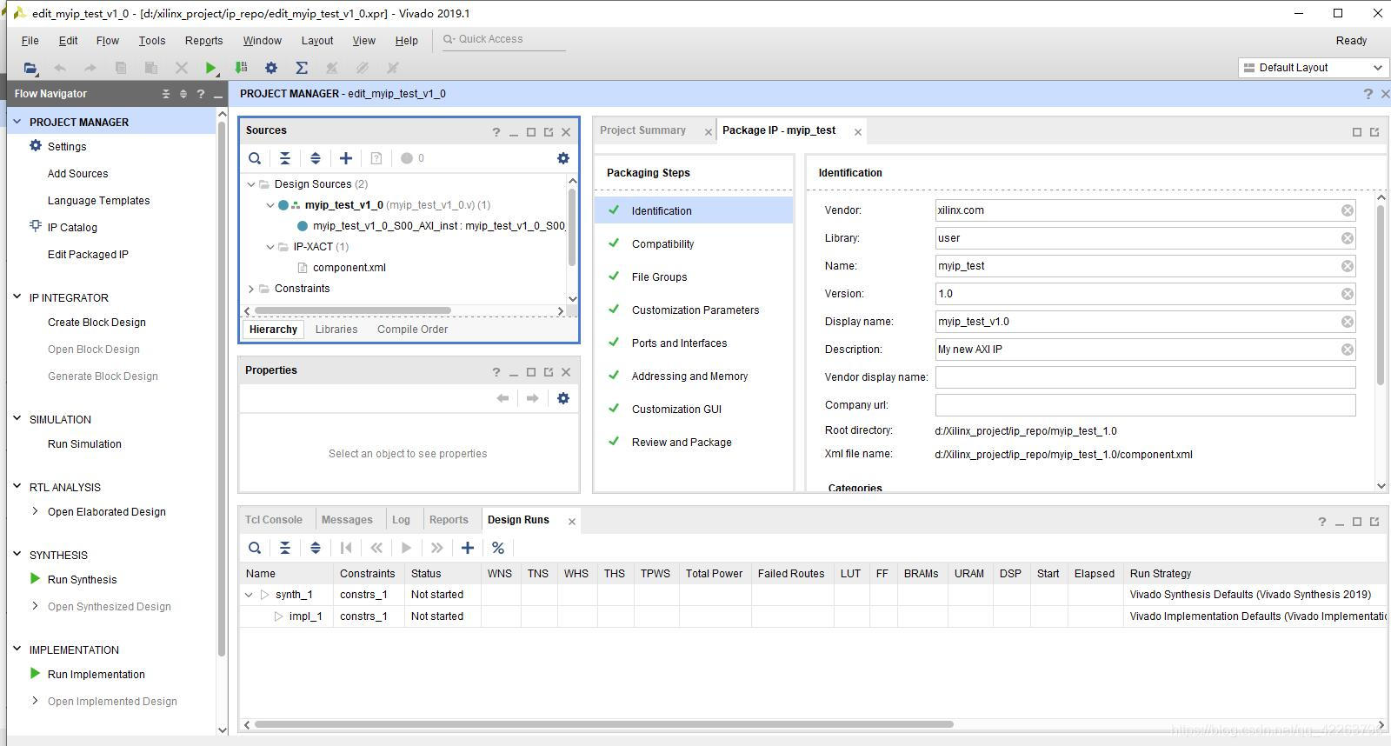The image size is (1391, 746).
Task: Expand all in the Design Runs toolbar
Action: [x=316, y=548]
